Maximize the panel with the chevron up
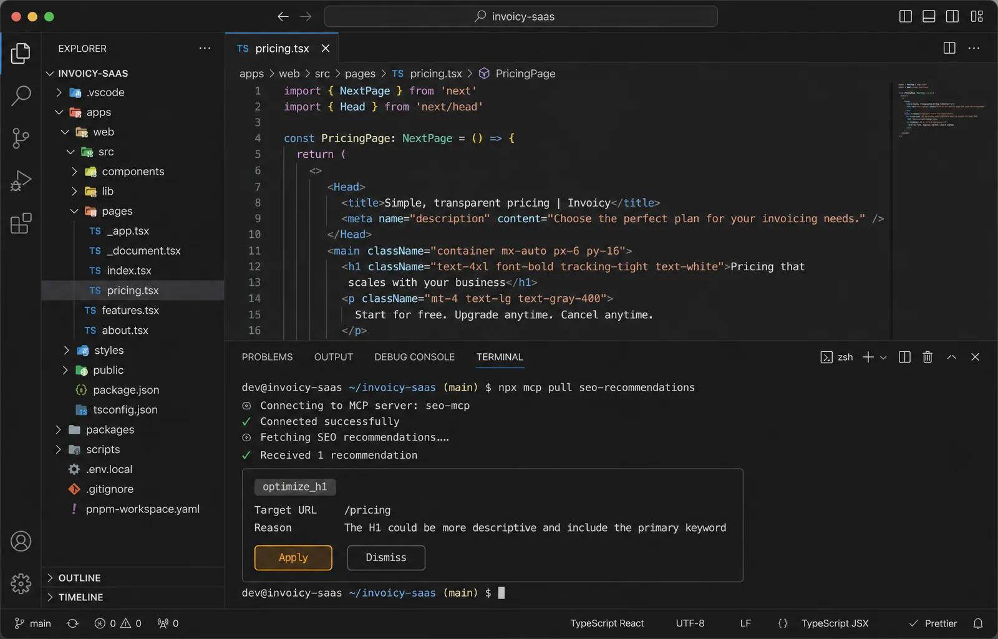This screenshot has height=639, width=998. pyautogui.click(x=951, y=357)
